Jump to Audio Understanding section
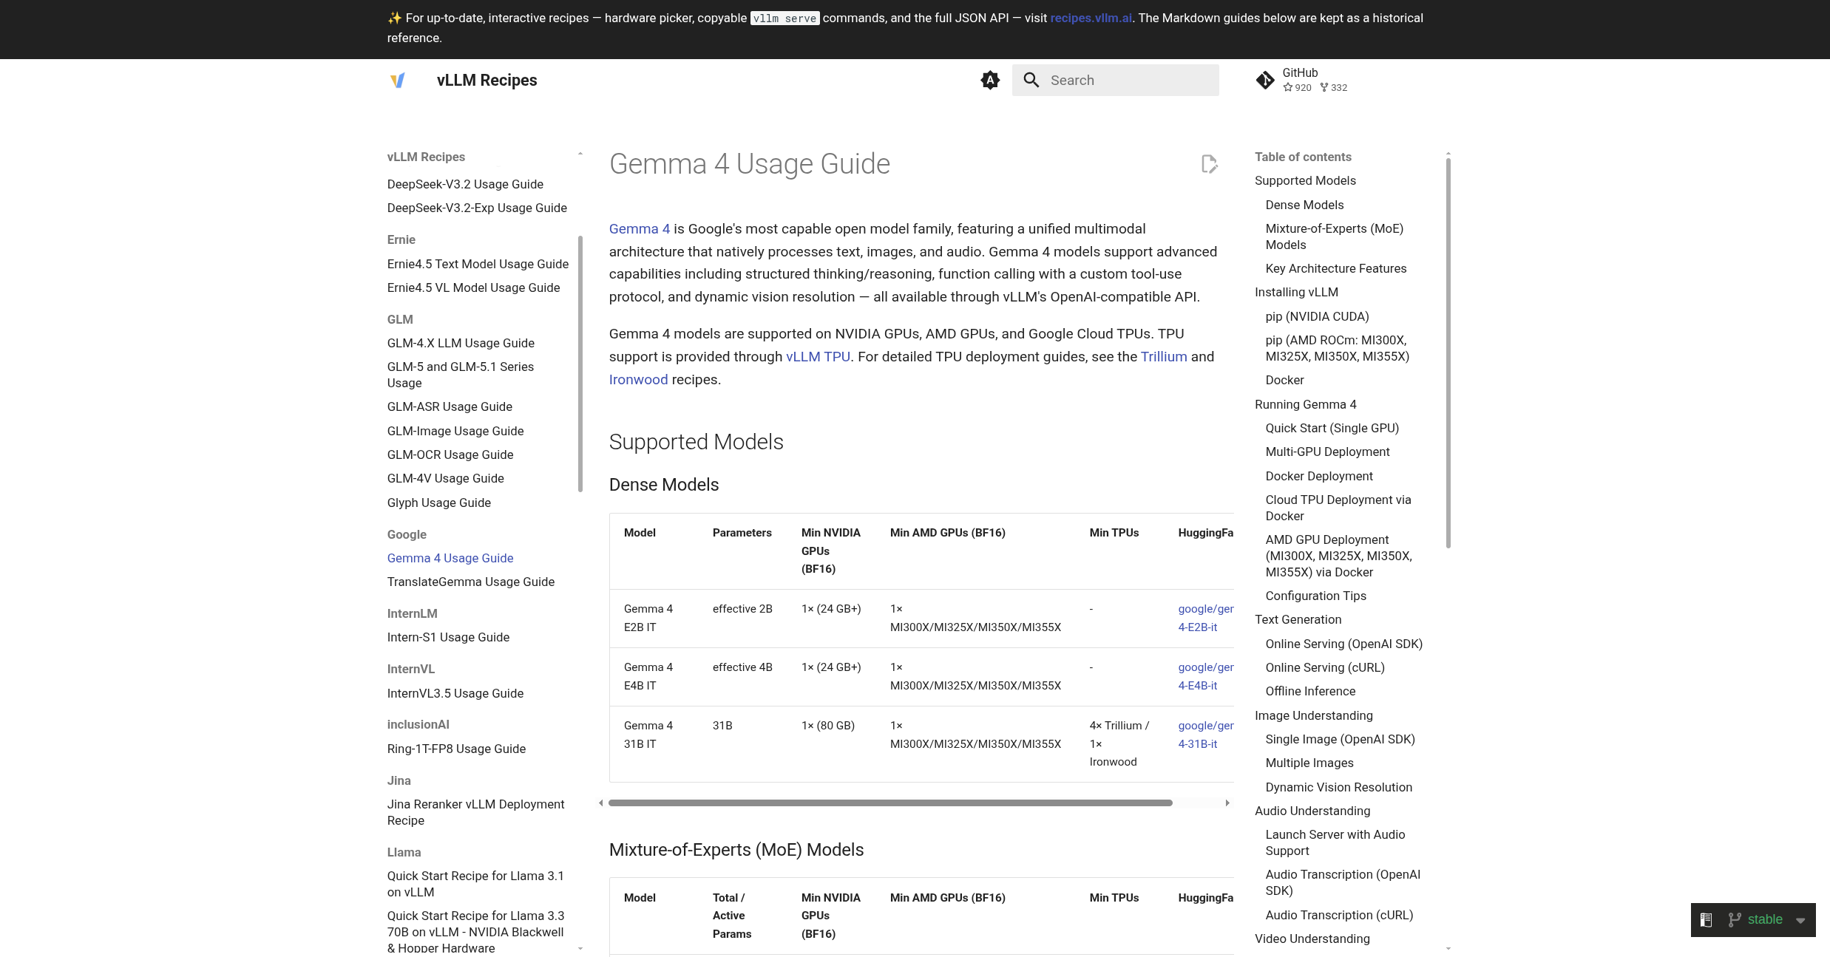The width and height of the screenshot is (1830, 957). [1312, 811]
